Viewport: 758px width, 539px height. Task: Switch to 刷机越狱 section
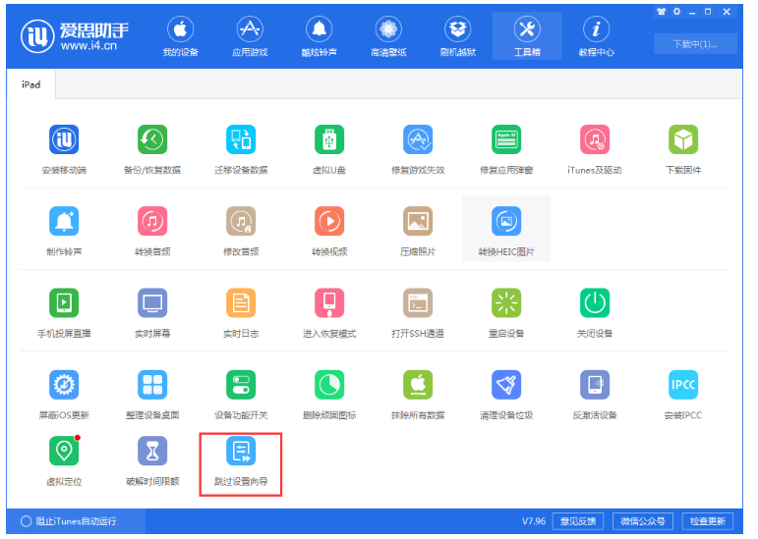pyautogui.click(x=458, y=36)
